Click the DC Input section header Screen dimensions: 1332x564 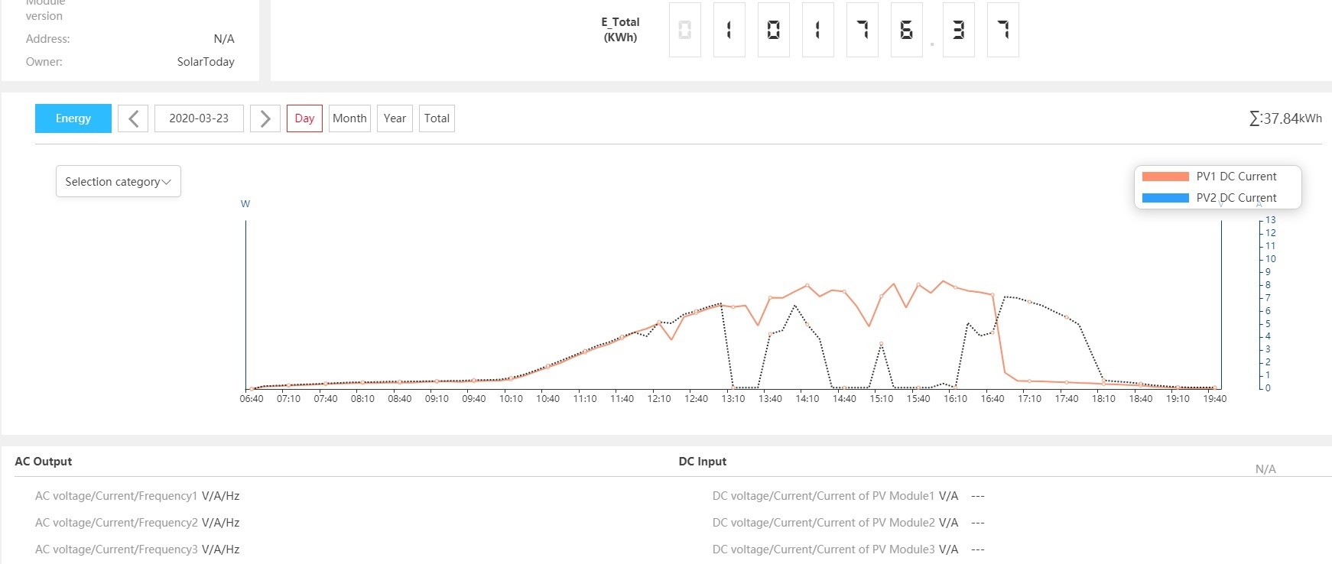point(703,462)
